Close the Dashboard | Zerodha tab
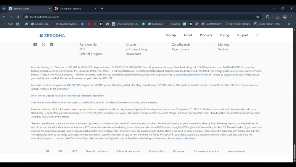296x167 pixels. pyautogui.click(x=95, y=9)
